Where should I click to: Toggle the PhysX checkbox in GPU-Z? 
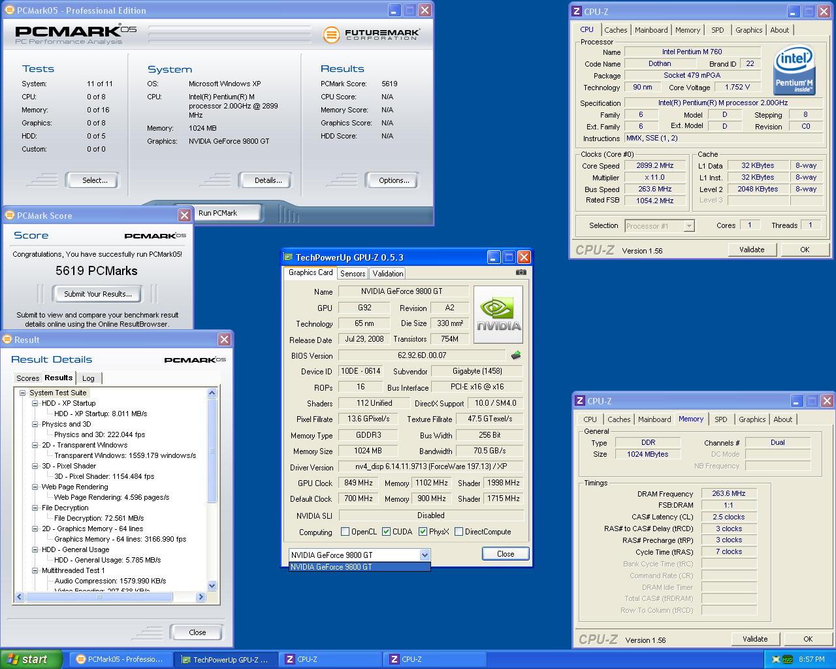coord(423,532)
